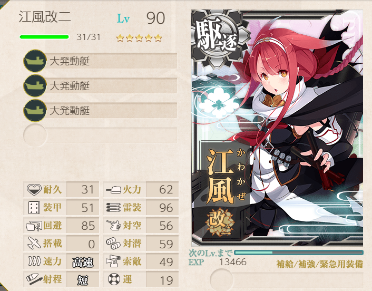Click the 次のLv.まで experience progress bar
The image size is (372, 291).
coord(298,253)
